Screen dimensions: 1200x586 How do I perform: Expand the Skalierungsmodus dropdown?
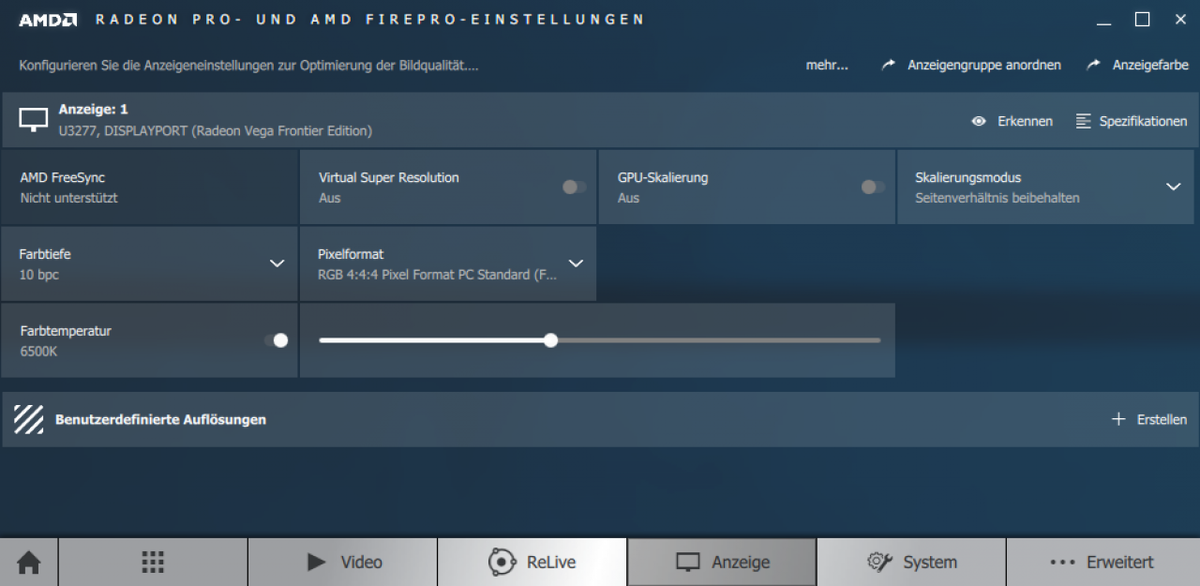pos(1173,187)
